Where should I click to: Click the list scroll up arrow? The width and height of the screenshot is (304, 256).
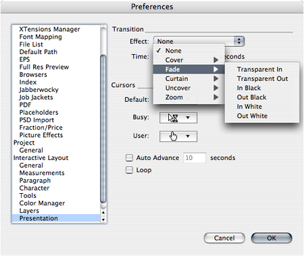point(103,212)
